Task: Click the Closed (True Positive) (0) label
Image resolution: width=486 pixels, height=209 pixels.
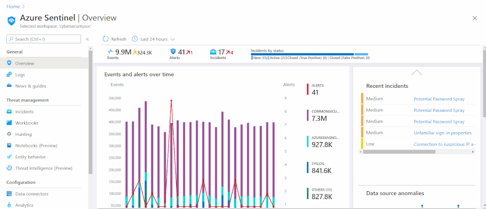Action: point(307,58)
